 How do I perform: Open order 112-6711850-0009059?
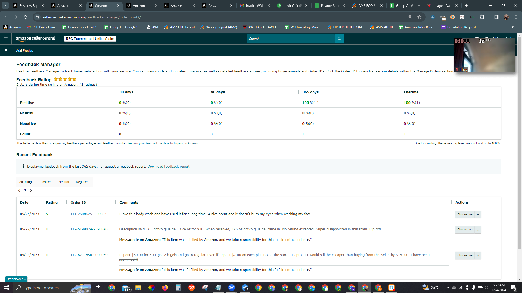tap(89, 255)
